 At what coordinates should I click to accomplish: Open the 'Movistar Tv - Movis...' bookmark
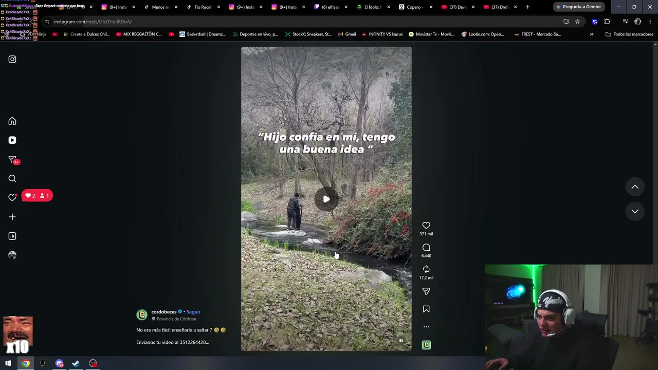pyautogui.click(x=431, y=34)
